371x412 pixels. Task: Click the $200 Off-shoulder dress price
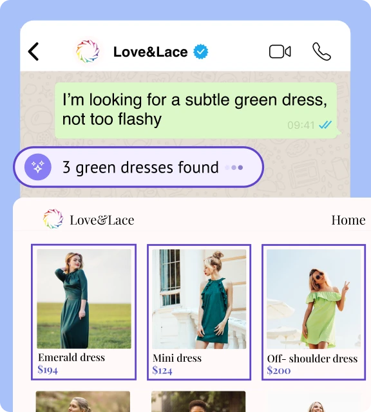point(279,370)
